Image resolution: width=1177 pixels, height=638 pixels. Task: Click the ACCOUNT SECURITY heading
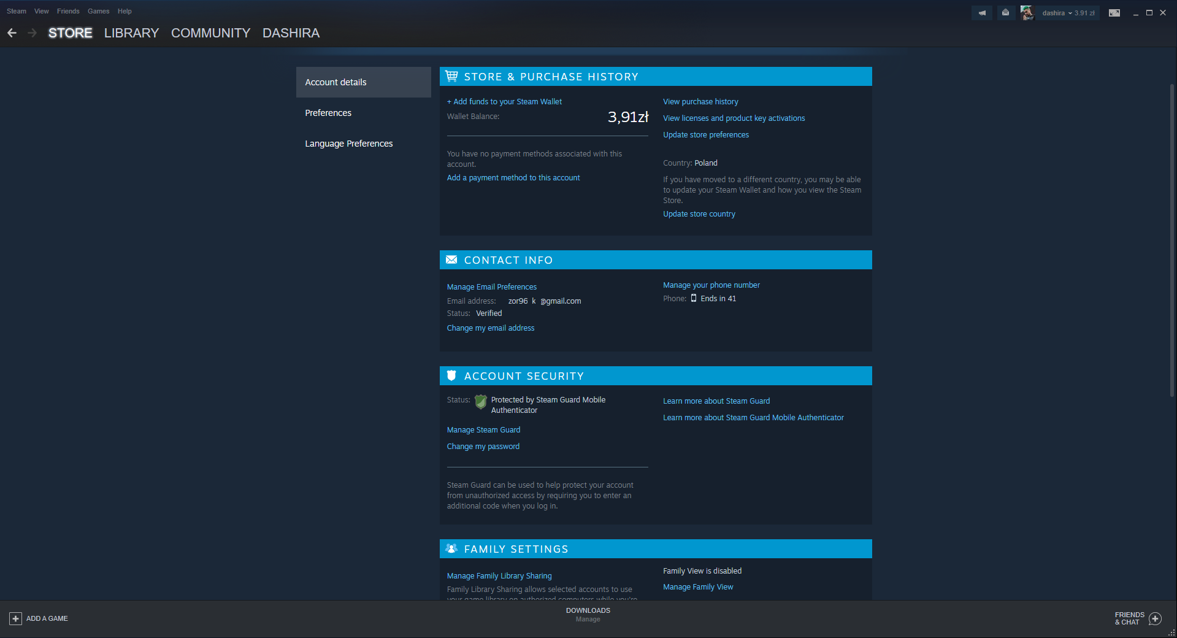(524, 376)
